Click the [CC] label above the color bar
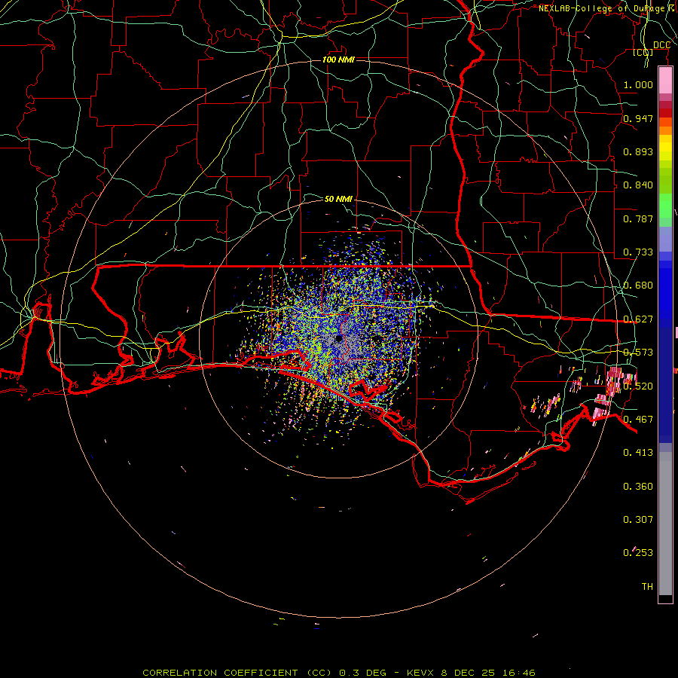The image size is (678, 678). pyautogui.click(x=643, y=53)
